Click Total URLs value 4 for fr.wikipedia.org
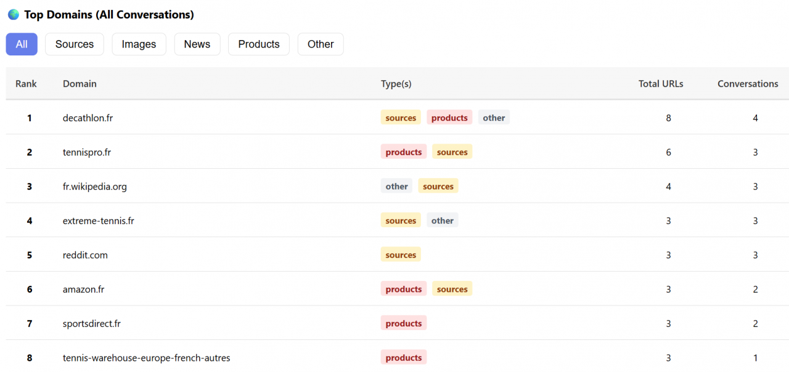The image size is (789, 372). point(668,187)
